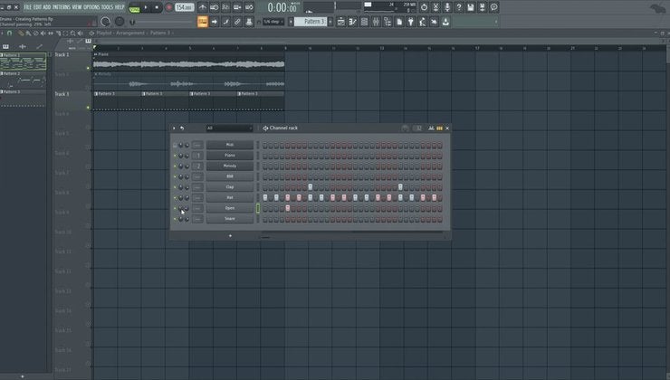The image size is (670, 380).
Task: Open the OPTIONS menu
Action: pyautogui.click(x=91, y=7)
